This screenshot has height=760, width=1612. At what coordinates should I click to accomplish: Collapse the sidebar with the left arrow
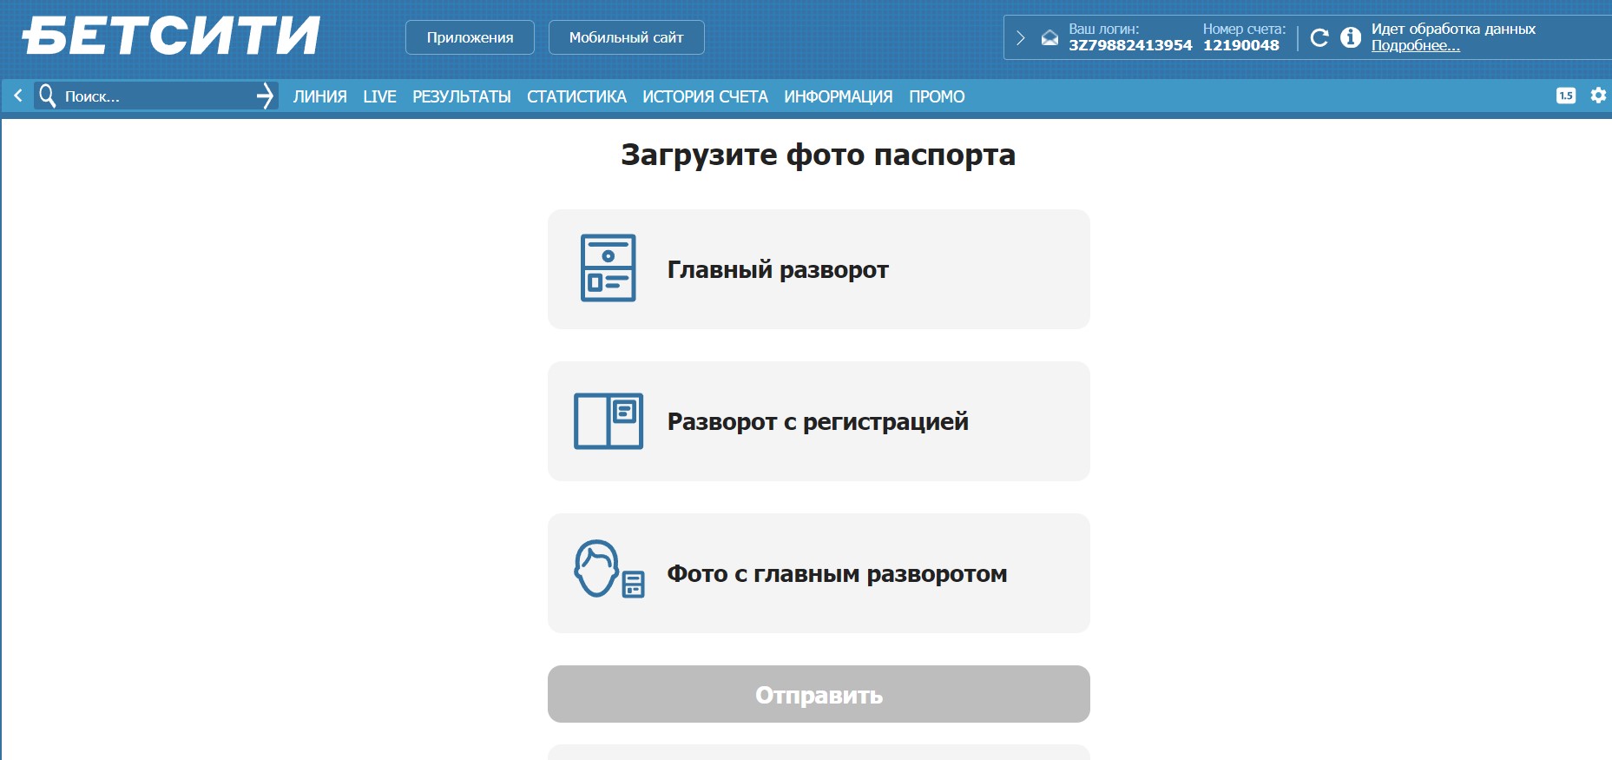tap(17, 96)
